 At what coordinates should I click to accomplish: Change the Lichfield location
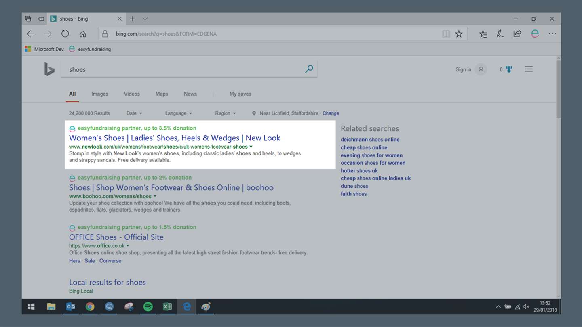(331, 113)
